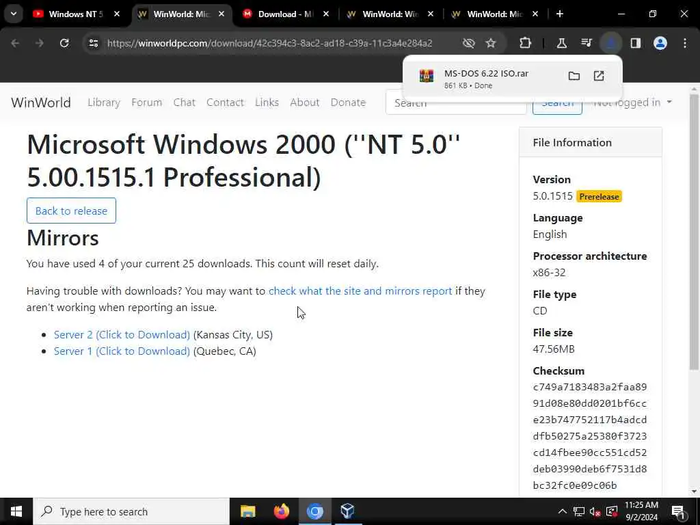Open the muted volume tray icon
The height and width of the screenshot is (525, 700).
[595, 511]
